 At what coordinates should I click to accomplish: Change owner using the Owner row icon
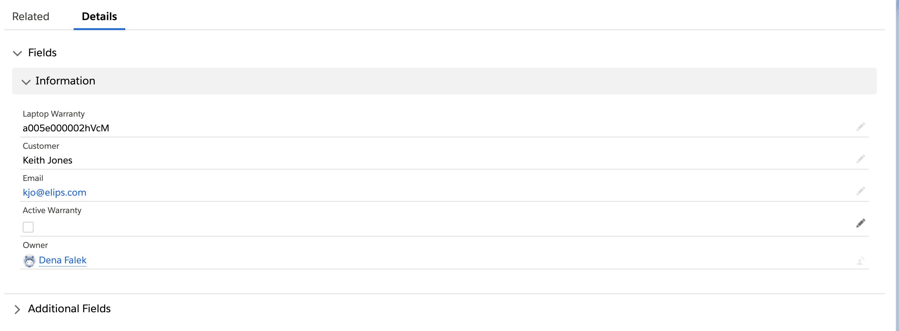[x=860, y=260]
